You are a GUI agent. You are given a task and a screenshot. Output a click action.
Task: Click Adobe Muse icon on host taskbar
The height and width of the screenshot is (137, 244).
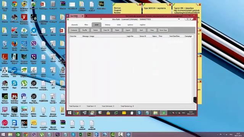[x=89, y=134]
